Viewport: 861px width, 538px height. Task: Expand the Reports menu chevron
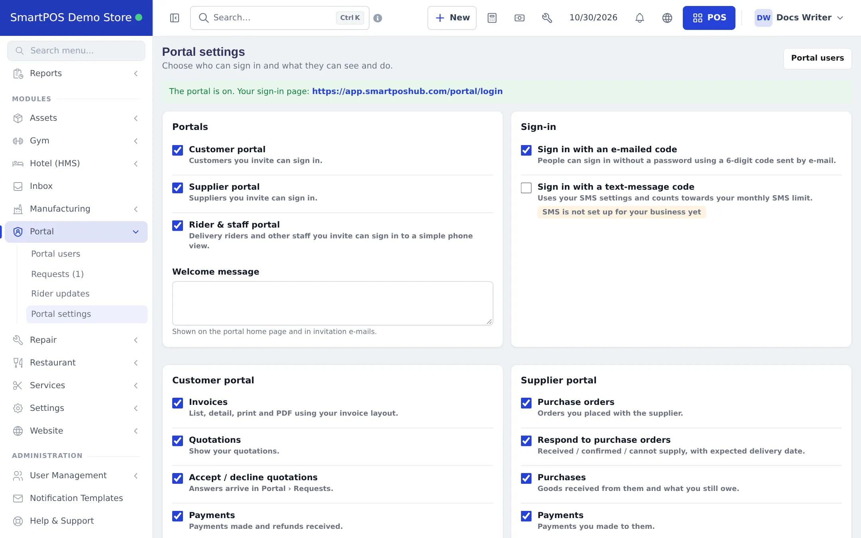136,73
